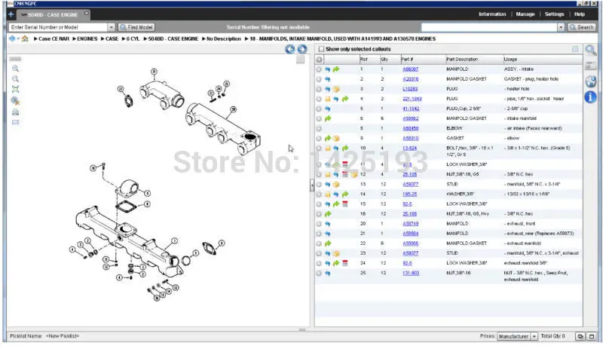The height and width of the screenshot is (346, 603).
Task: Click maximize icon at diagram top right
Action: click(x=300, y=60)
